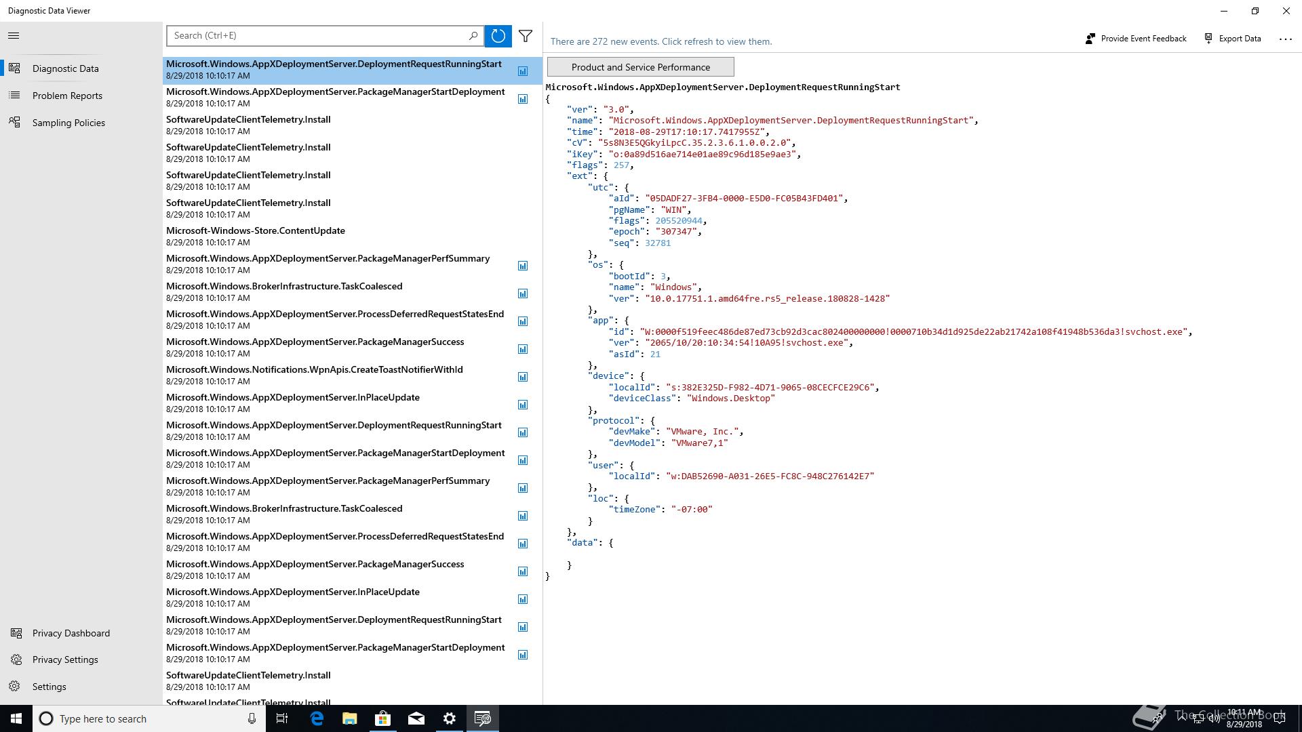This screenshot has height=732, width=1302.
Task: Select Microsoft.Windows.Notifications.WpnApis.CreateToastNotifierWithId event
Action: coord(353,375)
